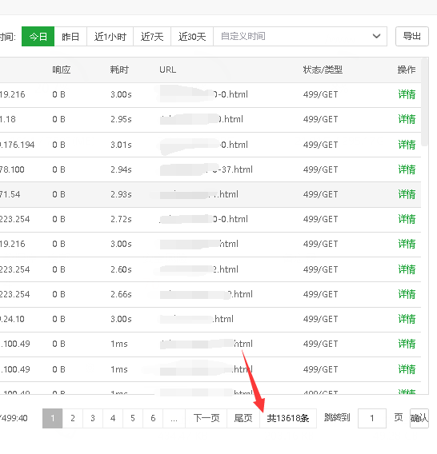Screen dimensions: 437x454
Task: Click the 71.54 IP cell
Action: (x=10, y=194)
